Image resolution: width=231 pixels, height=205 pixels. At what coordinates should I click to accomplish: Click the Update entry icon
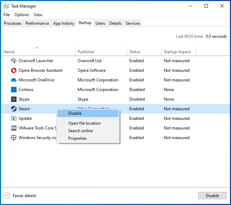[14, 118]
